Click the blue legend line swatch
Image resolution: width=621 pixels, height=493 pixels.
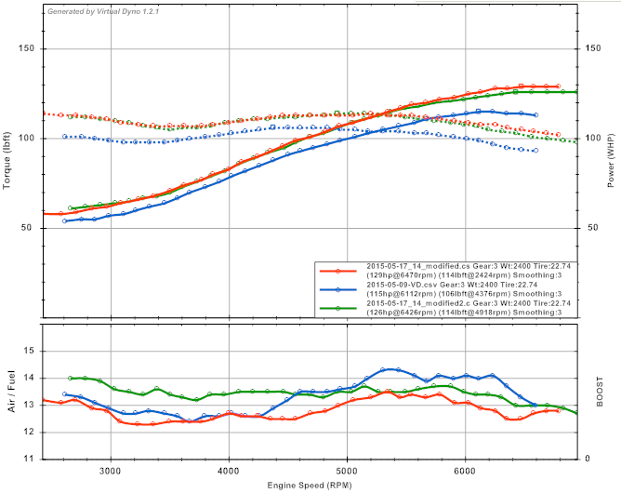pyautogui.click(x=338, y=289)
